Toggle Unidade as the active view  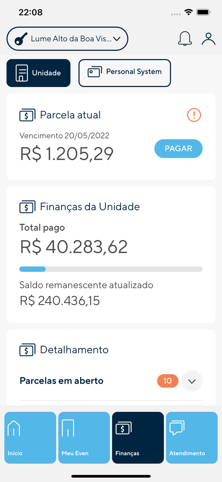pos(38,73)
